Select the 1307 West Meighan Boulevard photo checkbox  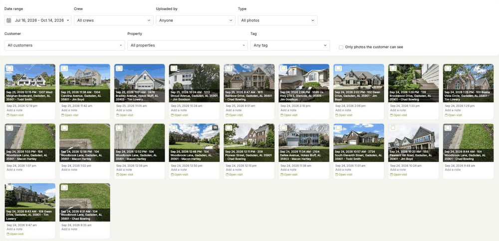pyautogui.click(x=10, y=68)
